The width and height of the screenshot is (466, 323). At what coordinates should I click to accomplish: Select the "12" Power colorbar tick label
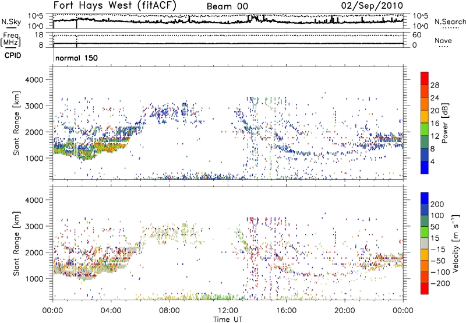435,136
